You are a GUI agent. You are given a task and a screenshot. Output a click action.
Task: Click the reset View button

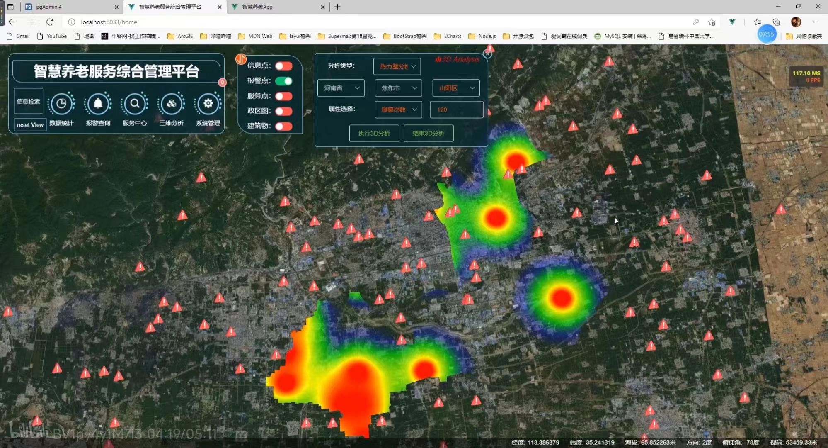30,125
